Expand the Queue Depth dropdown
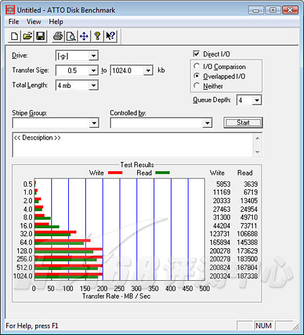 [x=257, y=100]
